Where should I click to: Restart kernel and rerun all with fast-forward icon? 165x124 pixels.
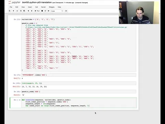(48, 11)
